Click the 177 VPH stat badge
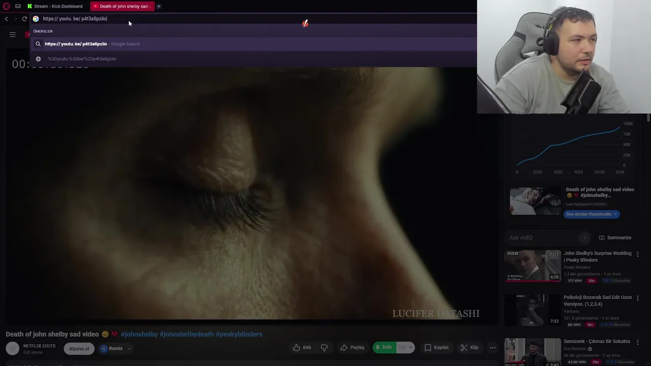Screen dimensions: 651x366 pos(574,281)
